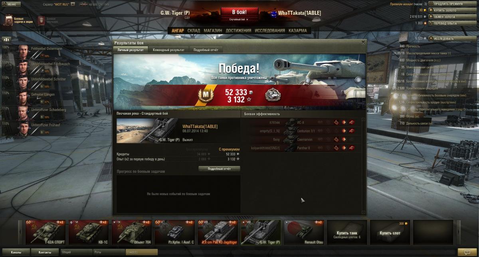Click Feldwebel Ostermann crew portrait
The height and width of the screenshot is (257, 479).
click(24, 51)
